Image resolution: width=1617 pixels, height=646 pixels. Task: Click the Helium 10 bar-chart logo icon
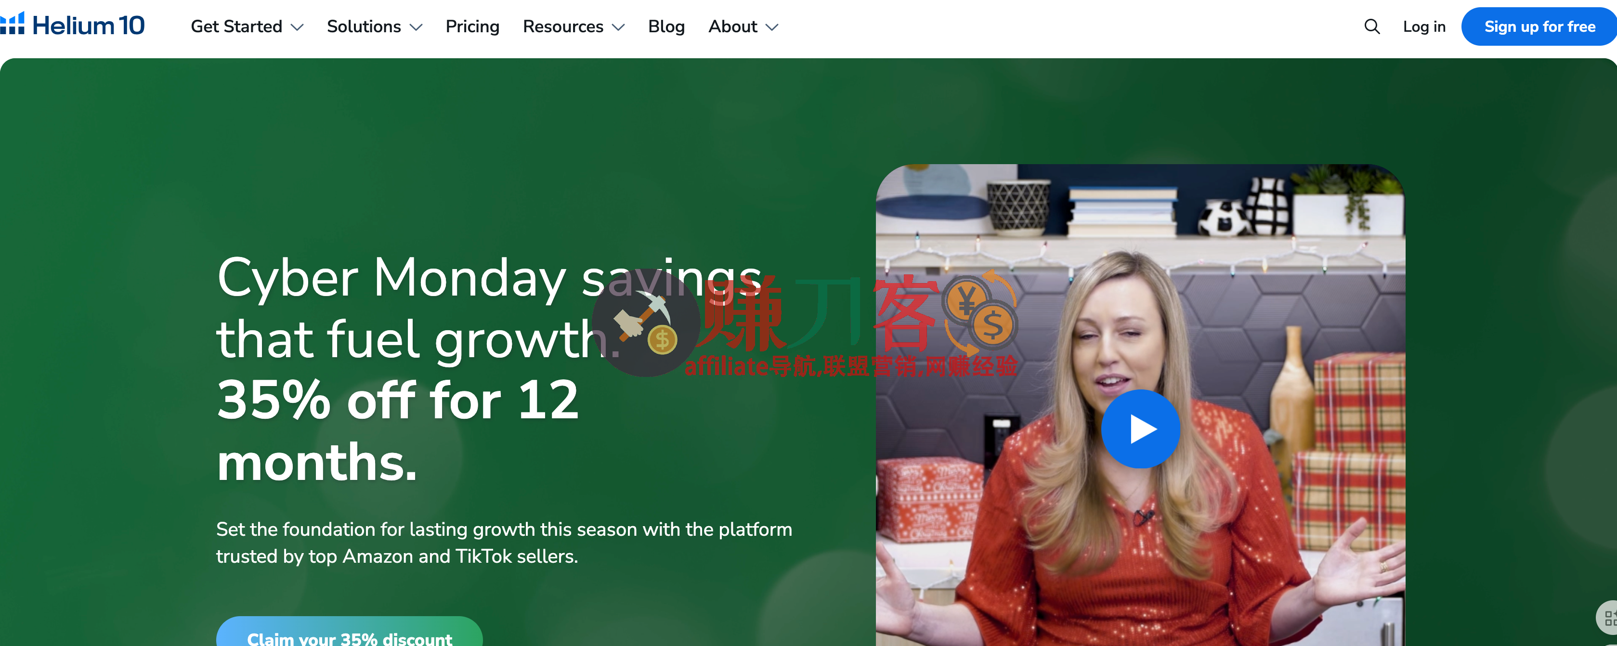(12, 24)
